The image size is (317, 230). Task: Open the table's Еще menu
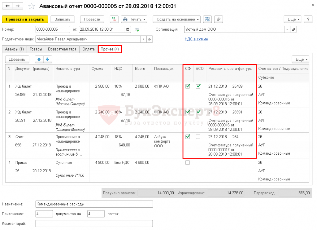tap(300, 59)
